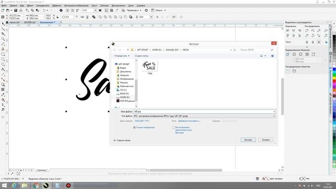Click align left icon in Align docker
This screenshot has width=336, height=189.
288,30
